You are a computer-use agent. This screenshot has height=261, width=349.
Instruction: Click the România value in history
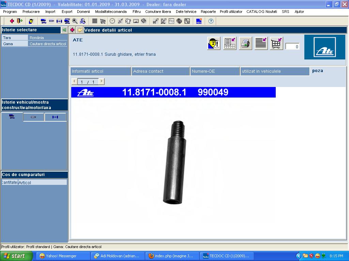(x=37, y=38)
